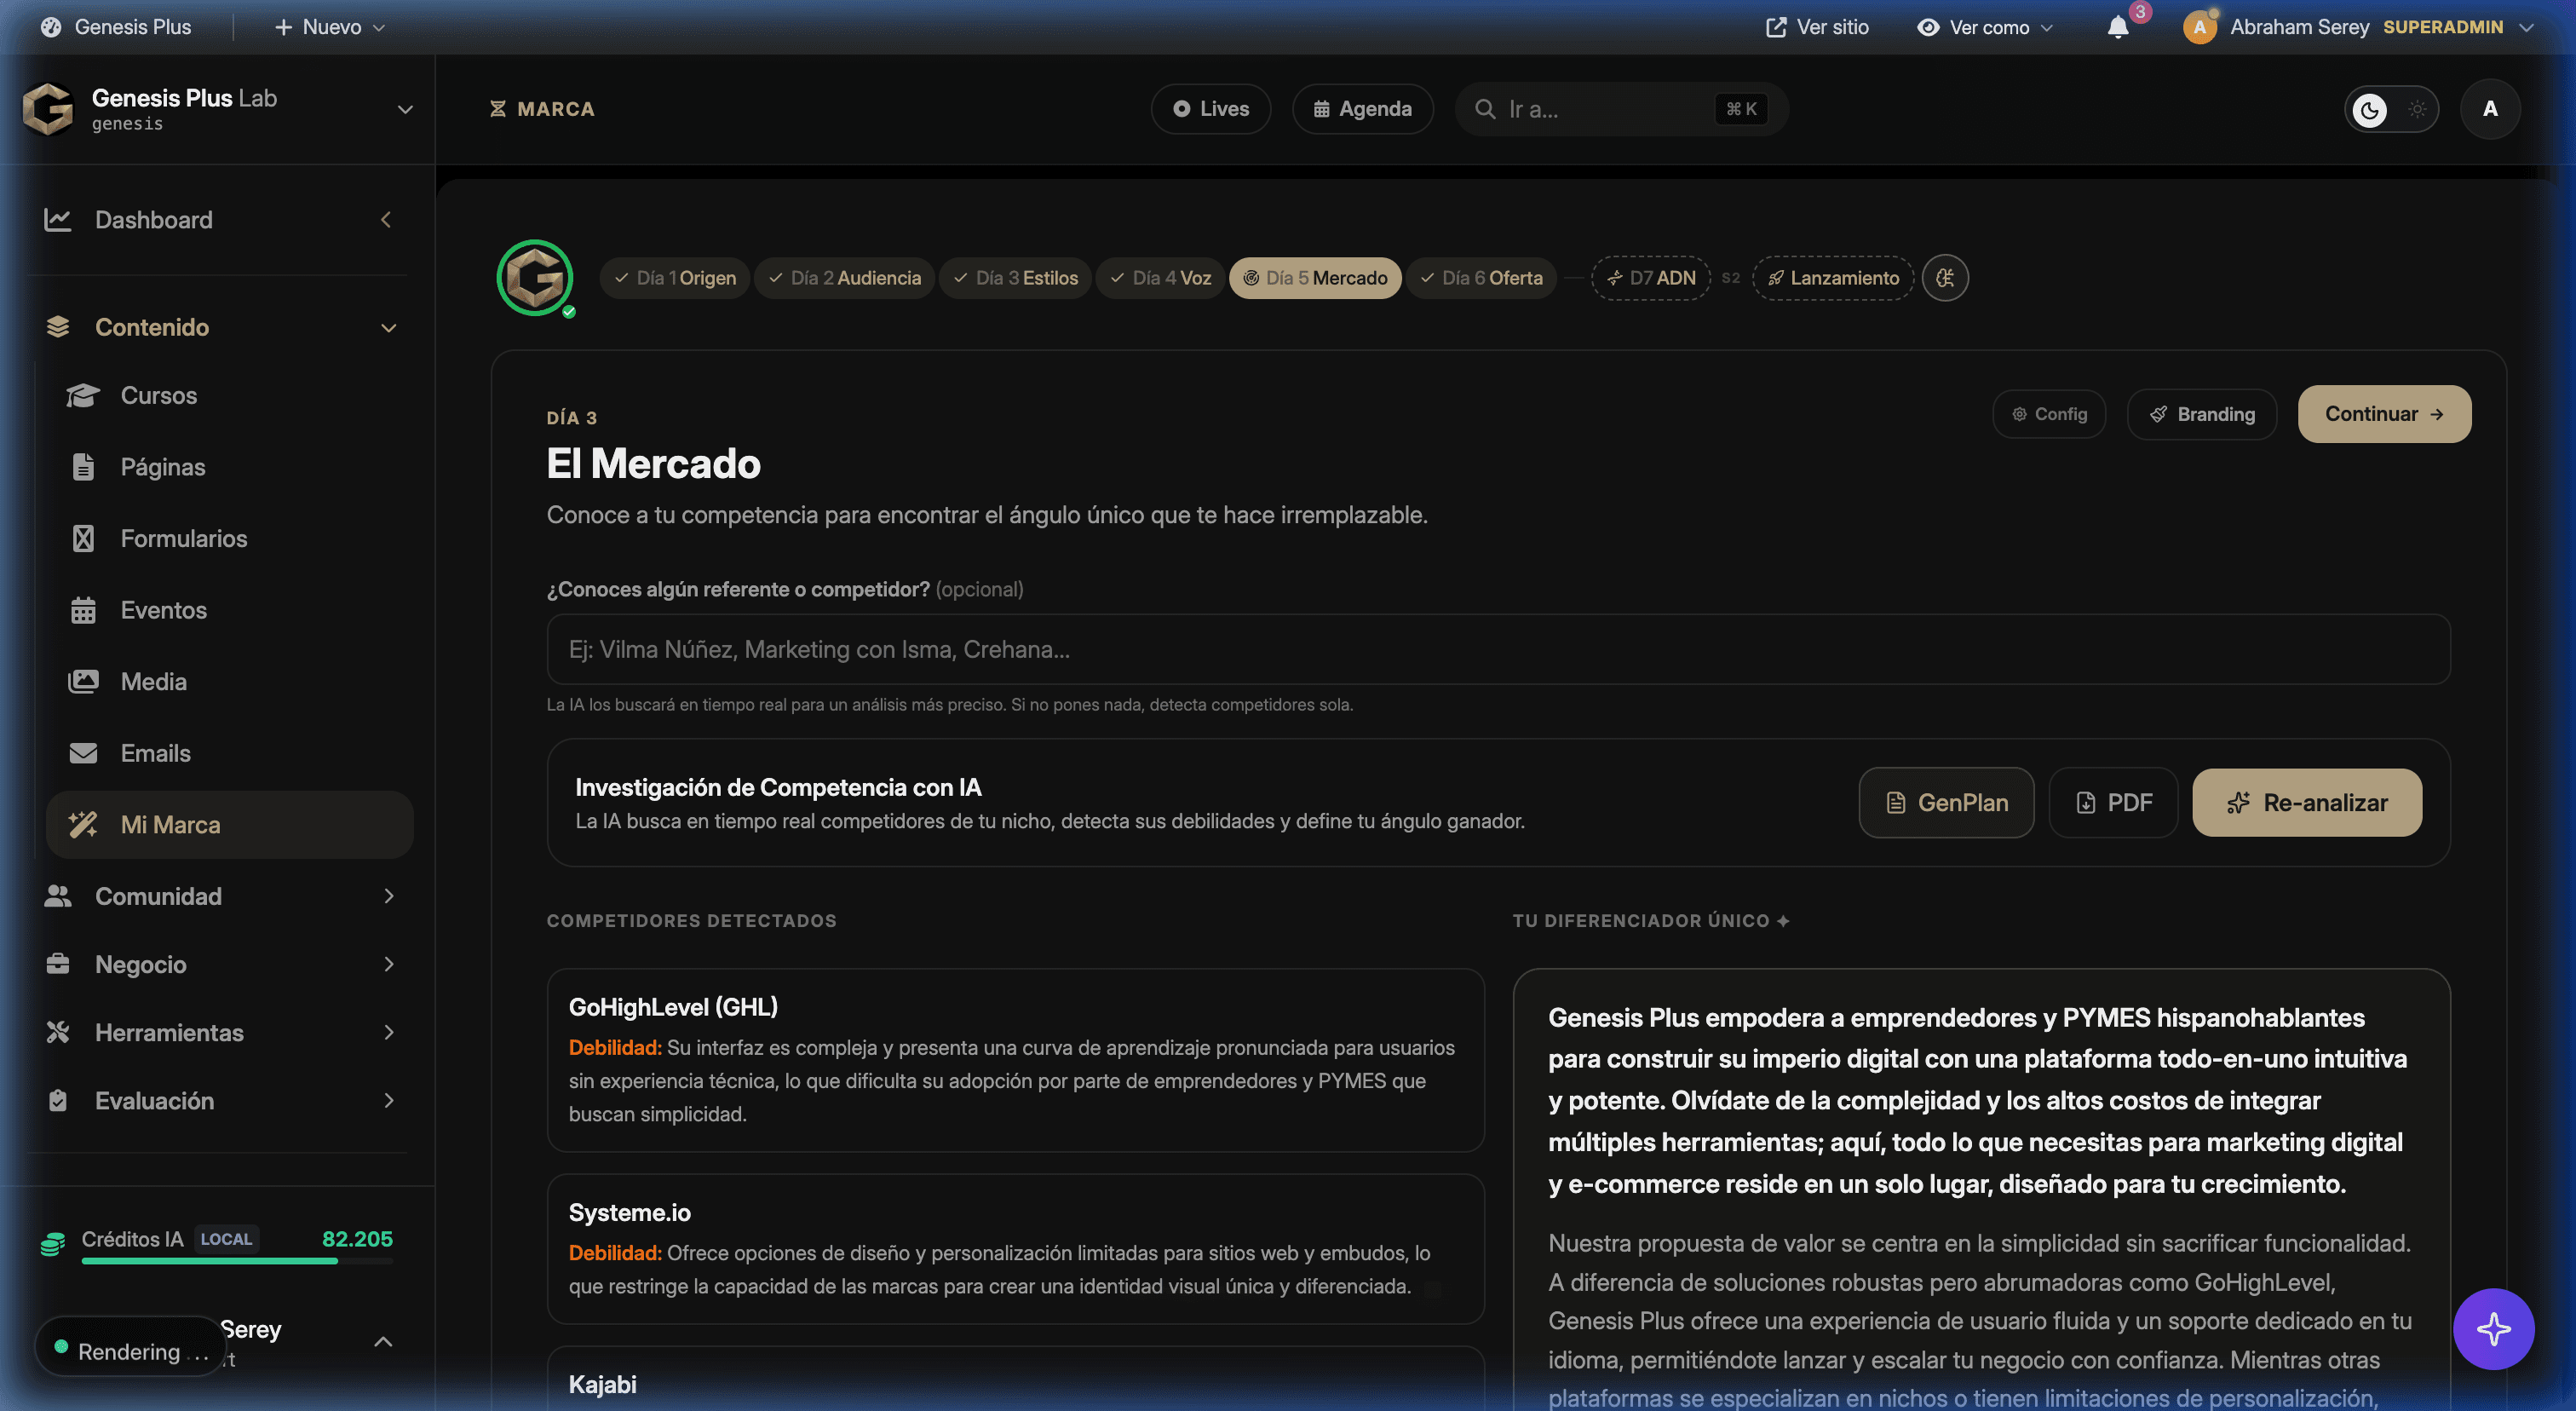The height and width of the screenshot is (1411, 2576).
Task: Click the brain icon after Lanzamiento
Action: coord(1944,278)
